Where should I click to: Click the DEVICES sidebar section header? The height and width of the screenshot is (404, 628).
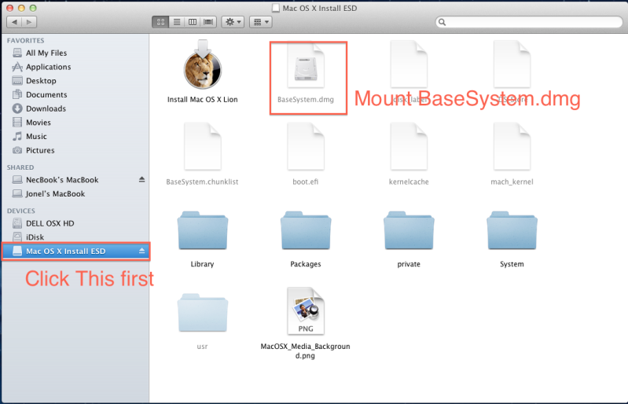coord(20,211)
